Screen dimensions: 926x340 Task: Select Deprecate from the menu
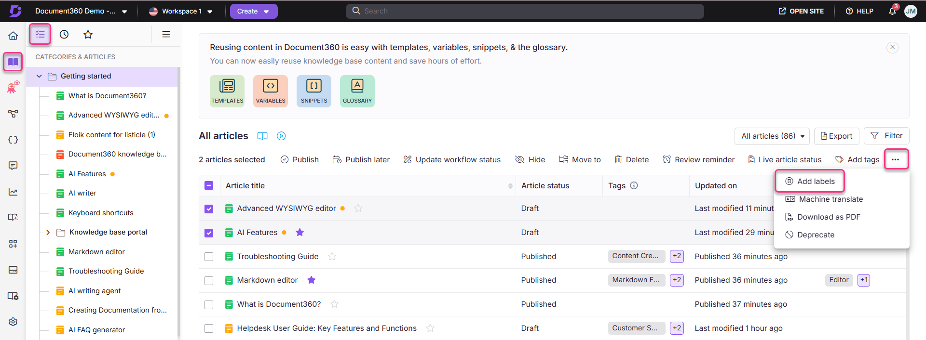[x=810, y=235]
